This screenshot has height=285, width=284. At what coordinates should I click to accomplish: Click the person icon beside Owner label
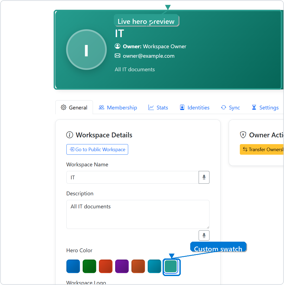[x=117, y=46]
